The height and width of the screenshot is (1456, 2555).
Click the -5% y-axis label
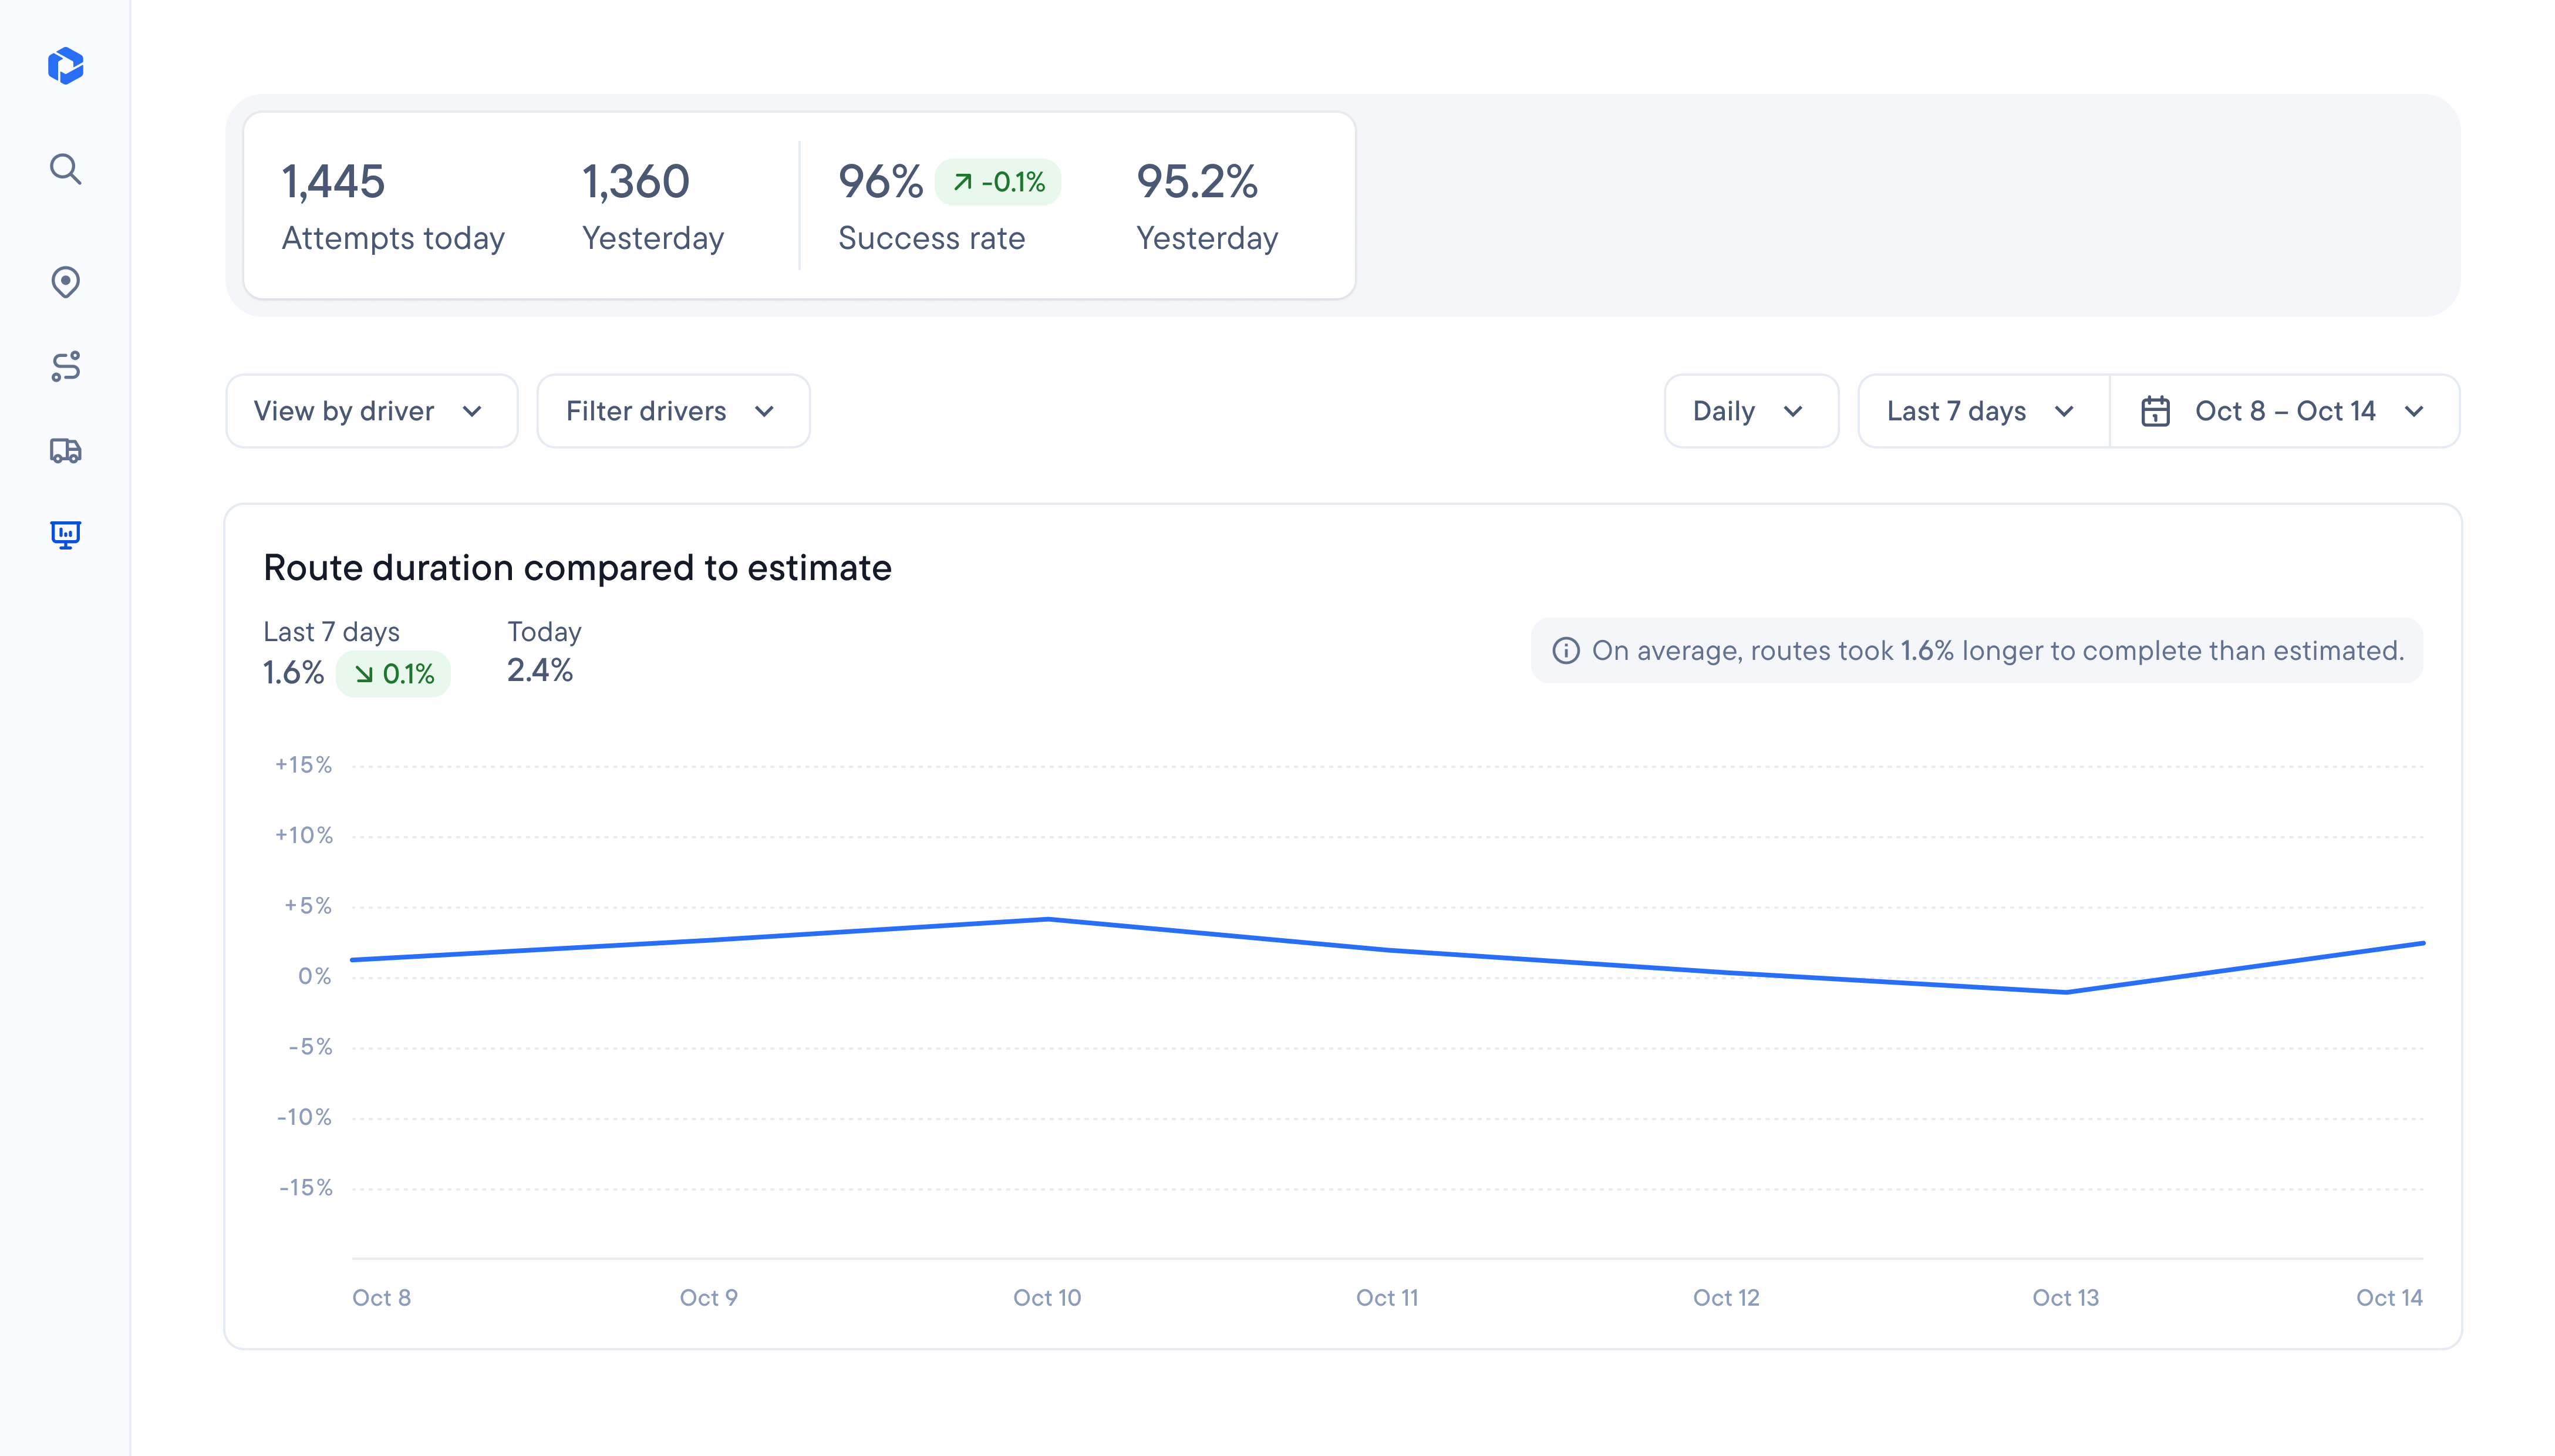tap(310, 1047)
